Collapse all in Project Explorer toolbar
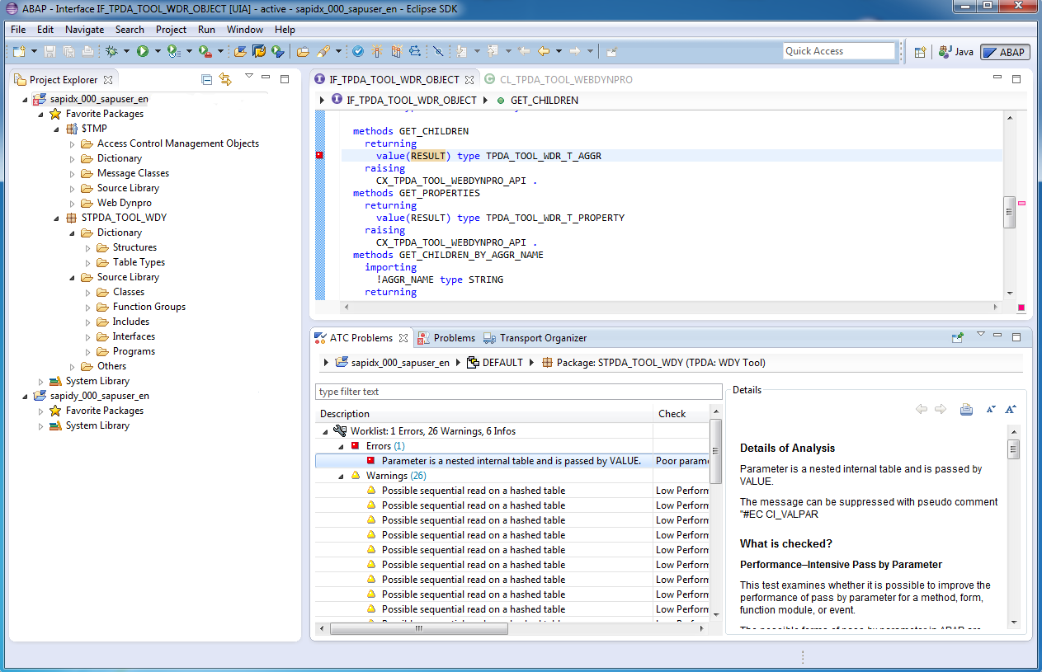1042x672 pixels. pyautogui.click(x=207, y=79)
